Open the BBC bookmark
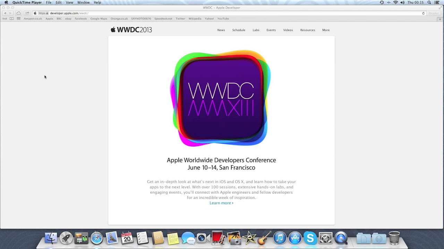Image resolution: width=444 pixels, height=249 pixels. click(x=59, y=19)
